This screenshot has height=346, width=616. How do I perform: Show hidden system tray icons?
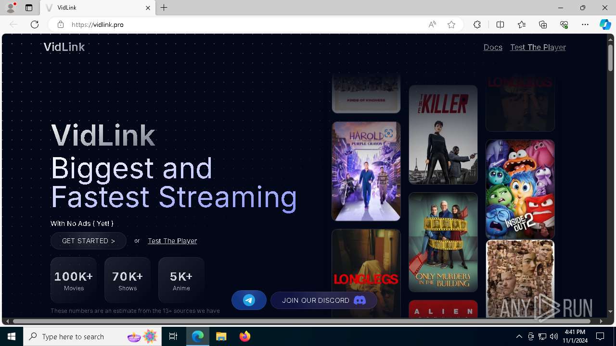pos(519,336)
